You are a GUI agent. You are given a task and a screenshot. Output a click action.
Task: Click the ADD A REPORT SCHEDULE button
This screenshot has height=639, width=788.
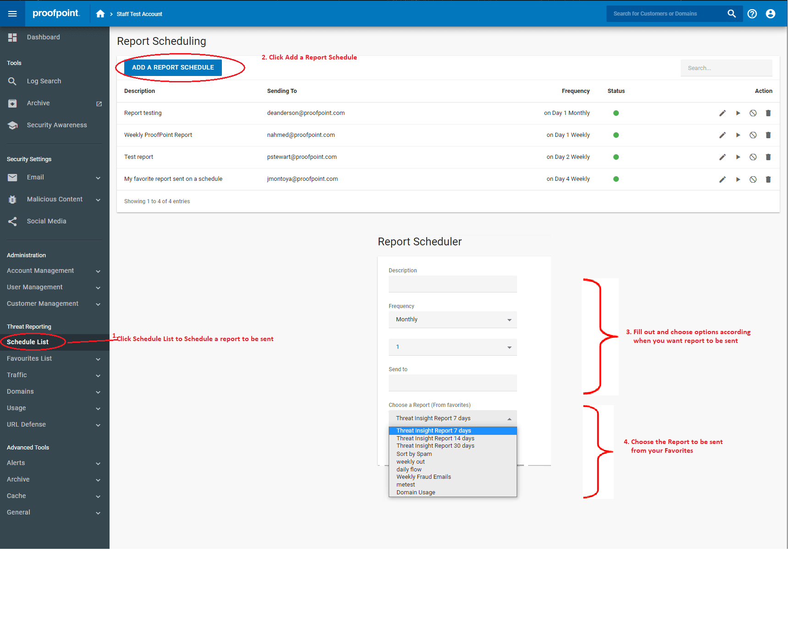point(173,67)
